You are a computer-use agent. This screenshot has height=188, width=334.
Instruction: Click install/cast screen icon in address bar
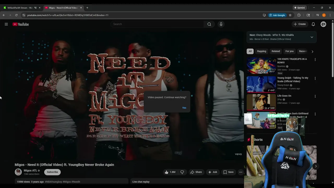(x=264, y=15)
